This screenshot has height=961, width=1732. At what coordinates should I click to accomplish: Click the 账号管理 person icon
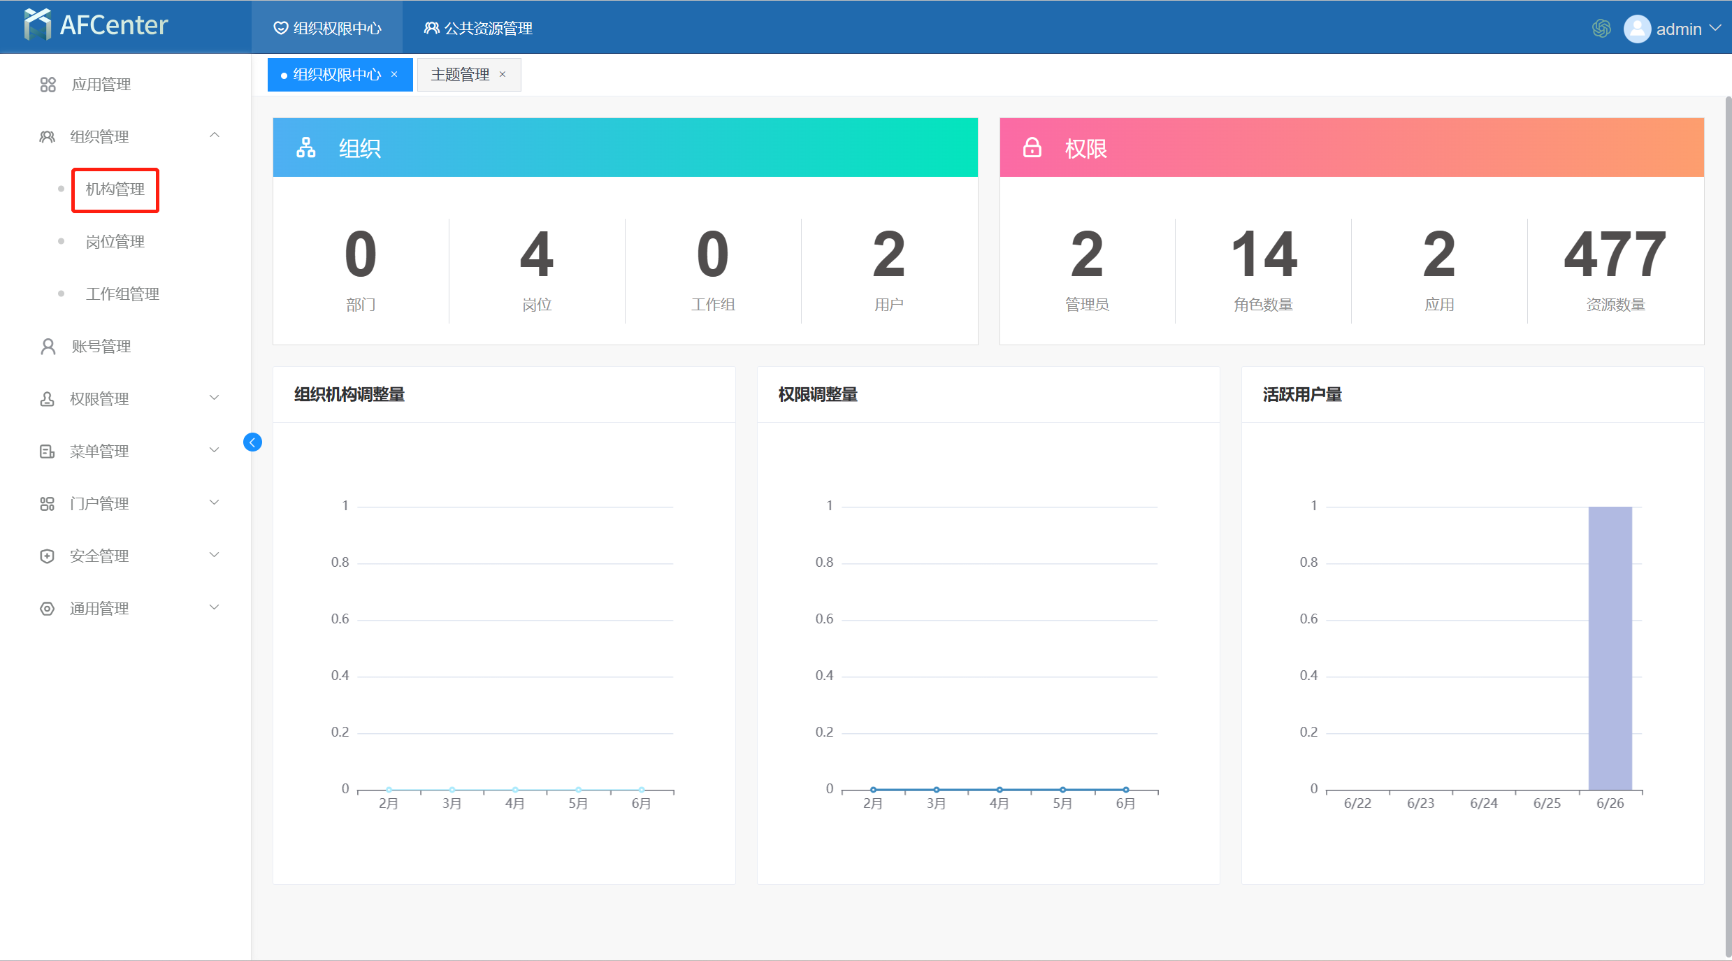click(48, 347)
